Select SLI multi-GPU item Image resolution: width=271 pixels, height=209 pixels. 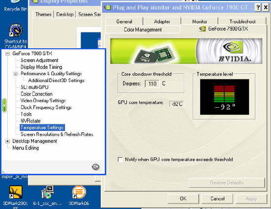pyautogui.click(x=34, y=87)
